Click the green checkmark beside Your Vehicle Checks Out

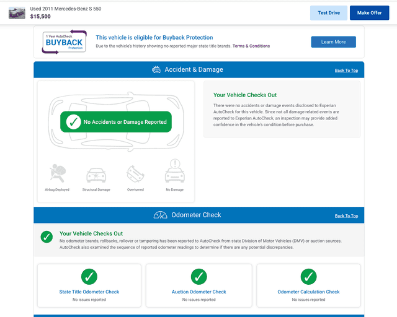47,237
